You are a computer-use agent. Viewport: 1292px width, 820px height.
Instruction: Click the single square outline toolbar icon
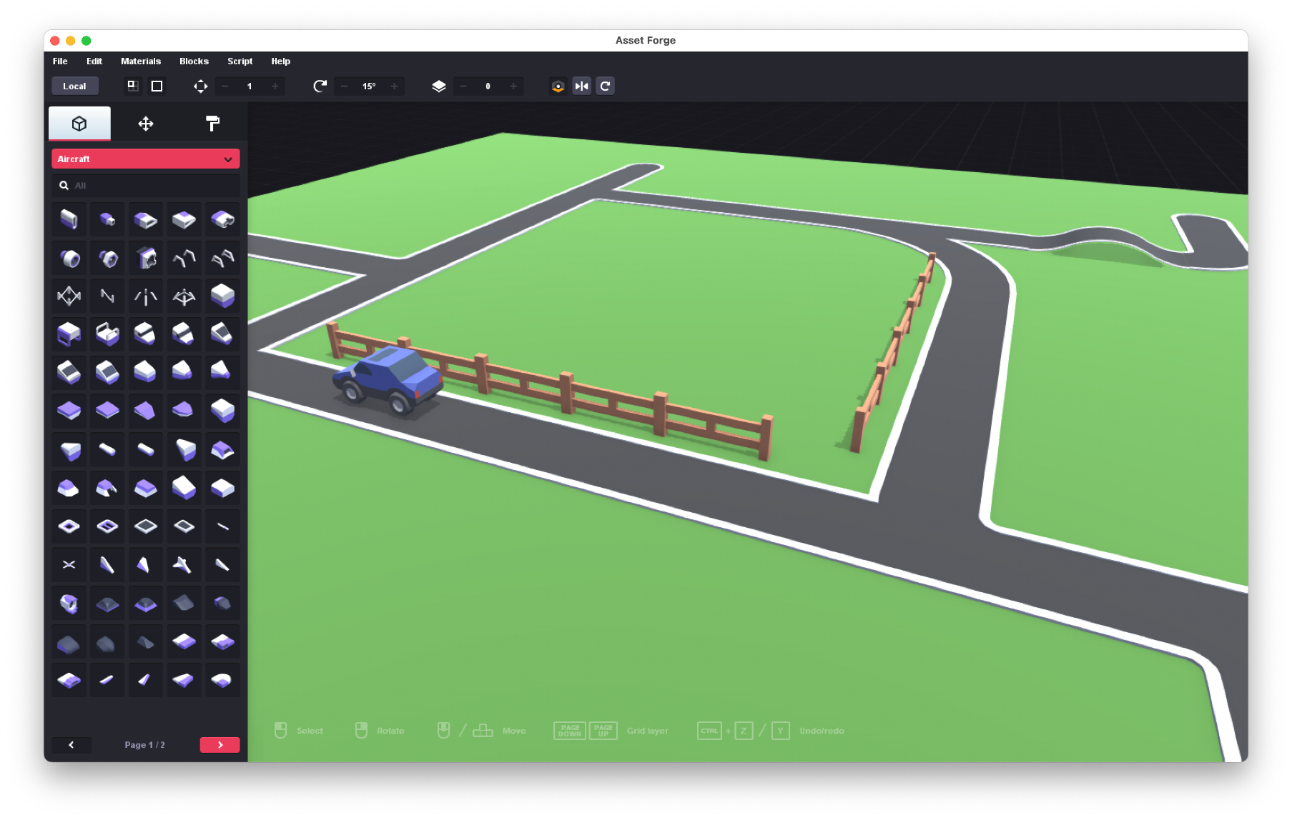pos(157,86)
